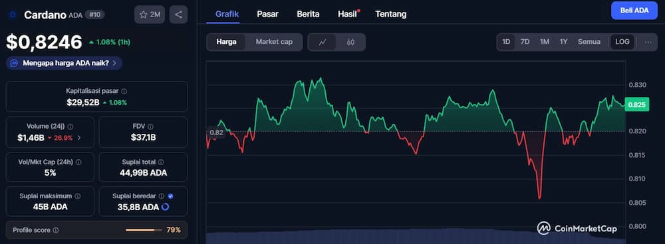This screenshot has width=665, height=244.
Task: Open the Tentang tab
Action: click(x=390, y=14)
